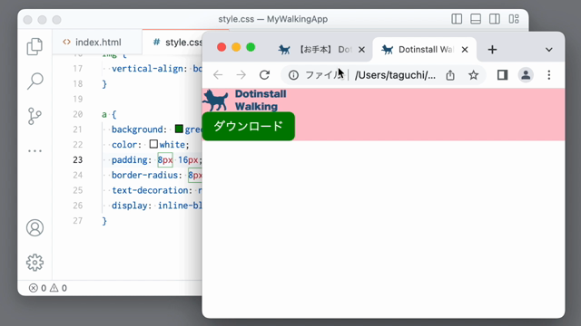Click line number 23 in the gutter
The height and width of the screenshot is (326, 581).
pyautogui.click(x=78, y=159)
